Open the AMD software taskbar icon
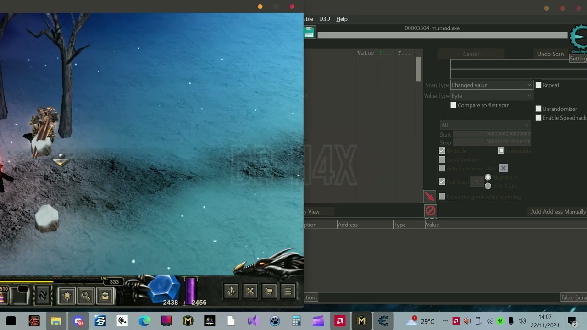Screen dimensions: 587x330 340,321
